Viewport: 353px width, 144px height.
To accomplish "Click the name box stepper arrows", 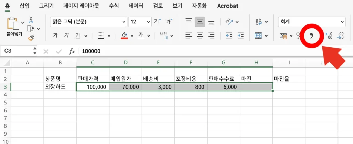I will (x=35, y=51).
